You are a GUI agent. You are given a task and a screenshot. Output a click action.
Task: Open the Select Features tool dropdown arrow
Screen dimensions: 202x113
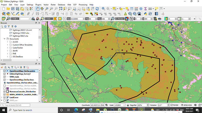click(x=117, y=8)
